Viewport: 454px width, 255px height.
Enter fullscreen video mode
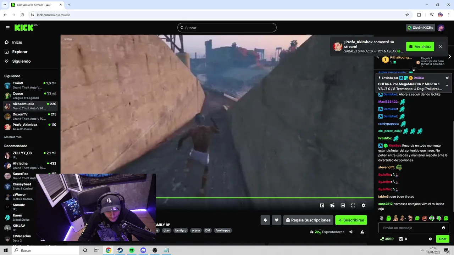tap(353, 205)
